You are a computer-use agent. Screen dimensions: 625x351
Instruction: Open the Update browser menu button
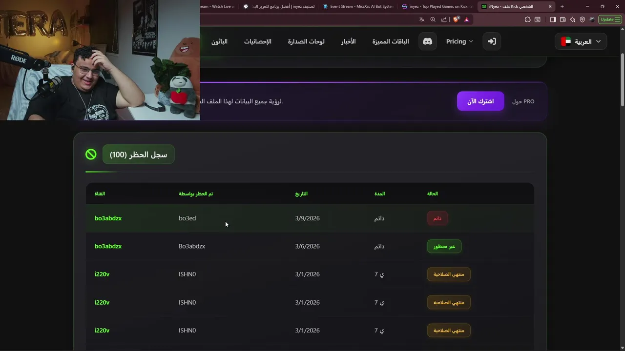[610, 19]
